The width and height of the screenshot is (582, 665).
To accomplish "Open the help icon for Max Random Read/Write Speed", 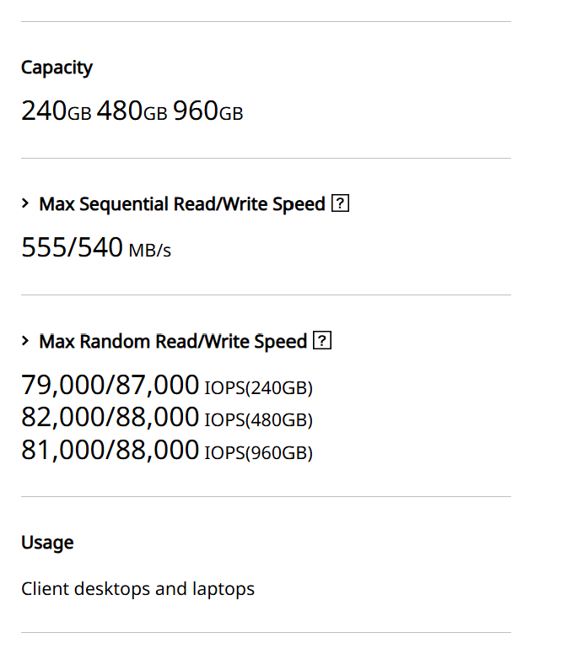I will click(x=321, y=341).
